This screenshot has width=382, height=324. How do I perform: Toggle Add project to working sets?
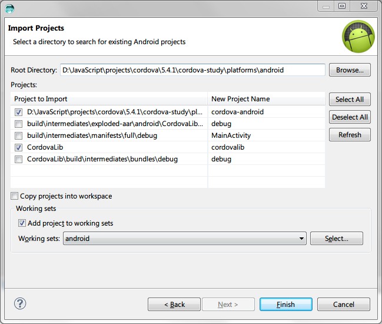(x=22, y=223)
